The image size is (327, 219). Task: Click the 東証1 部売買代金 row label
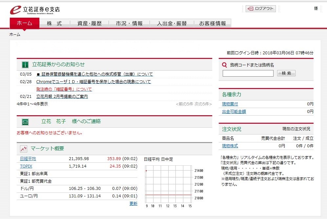(36, 181)
